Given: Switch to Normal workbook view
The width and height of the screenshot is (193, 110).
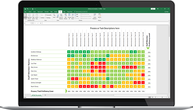Looking at the screenshot, I should 25,16.
